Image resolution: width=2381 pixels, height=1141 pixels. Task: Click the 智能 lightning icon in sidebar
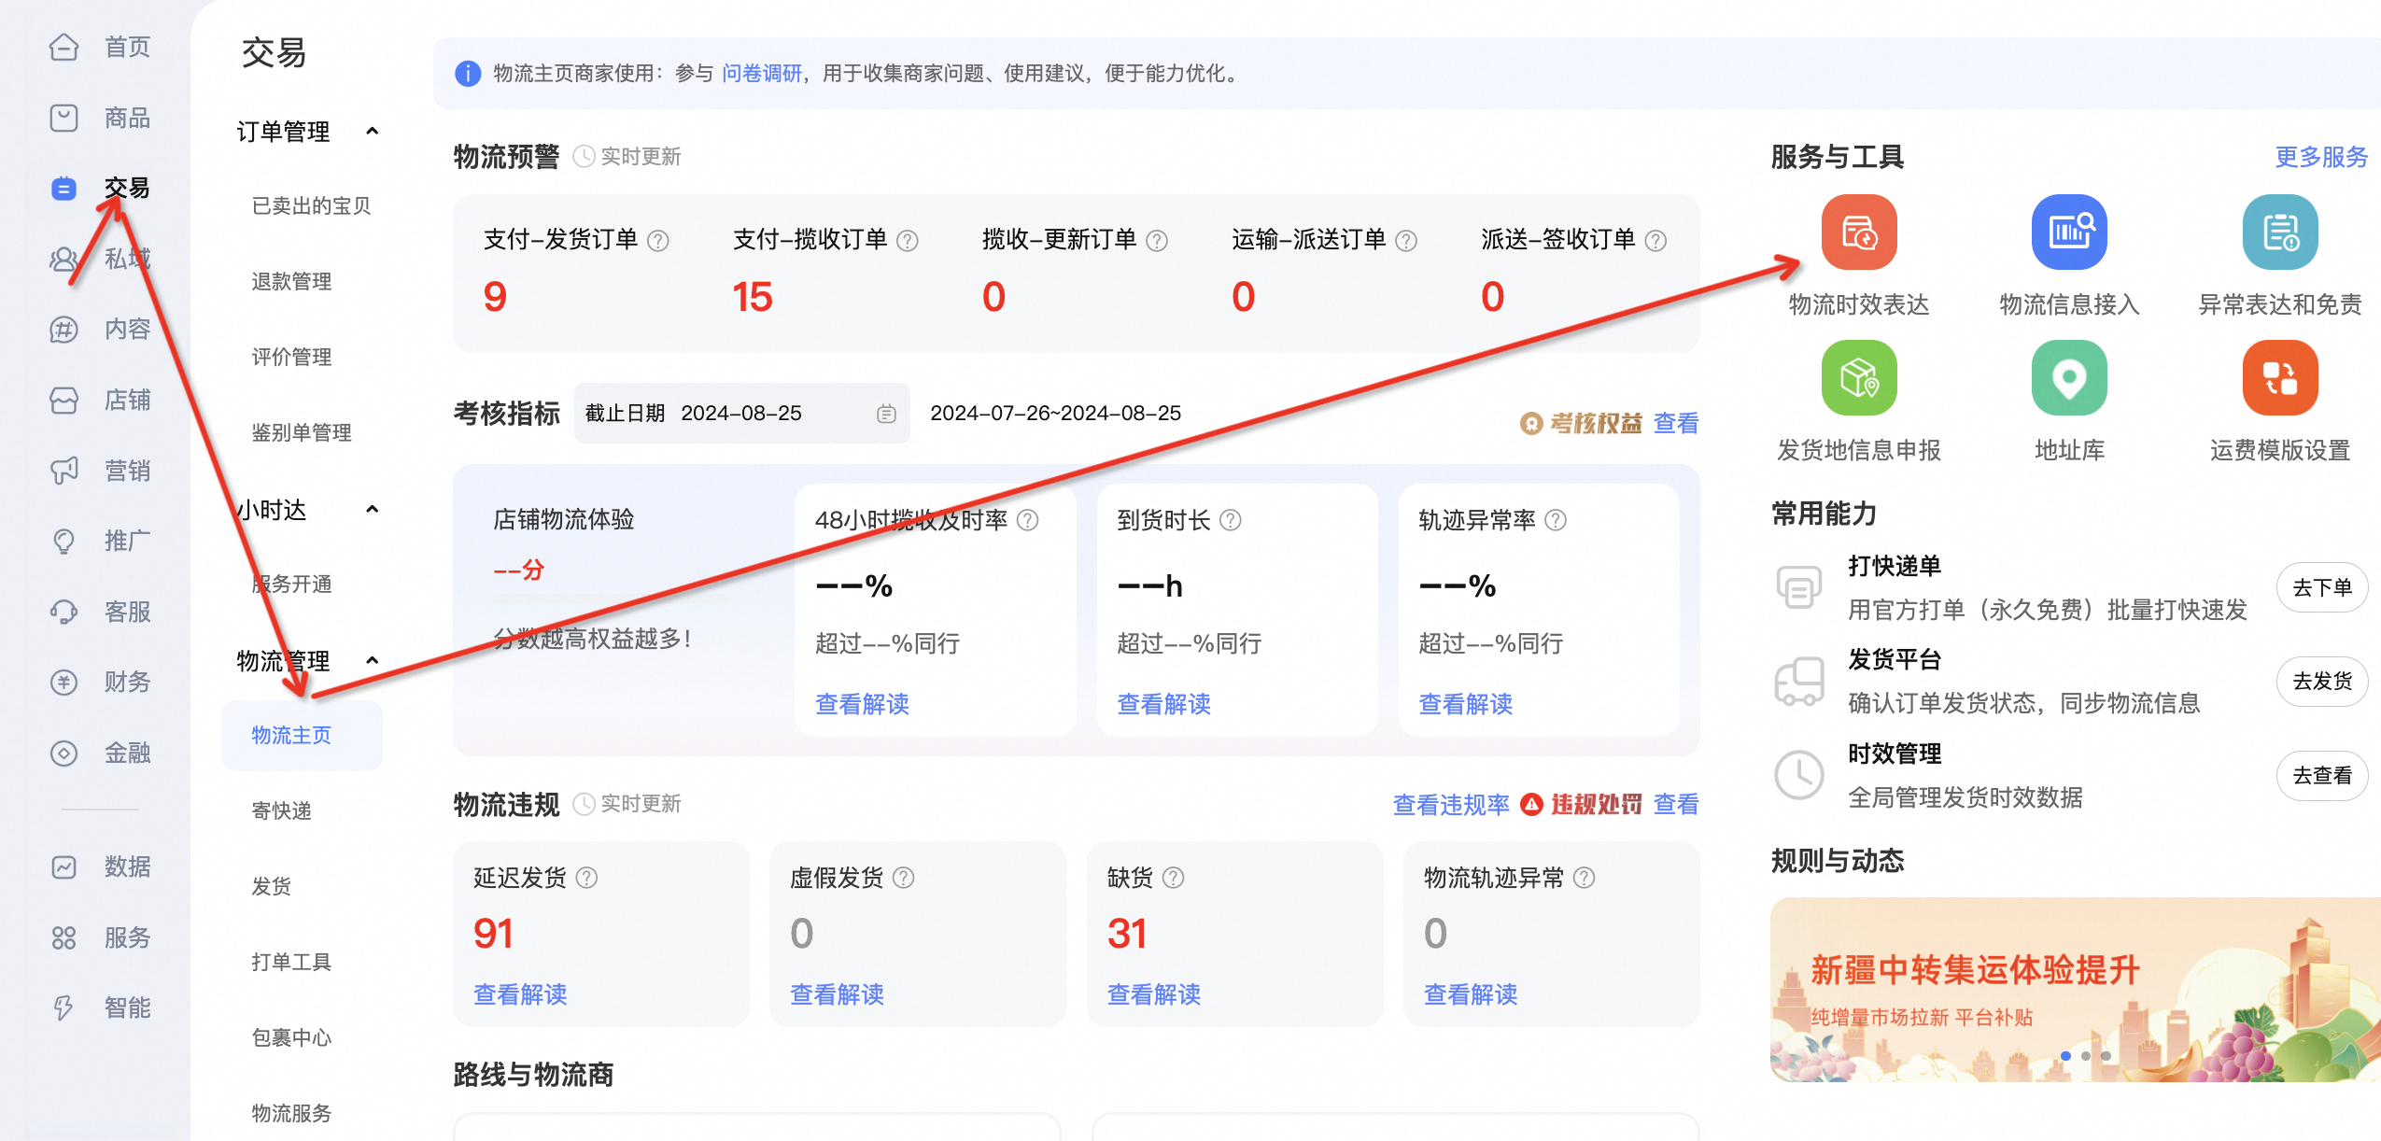[63, 1007]
